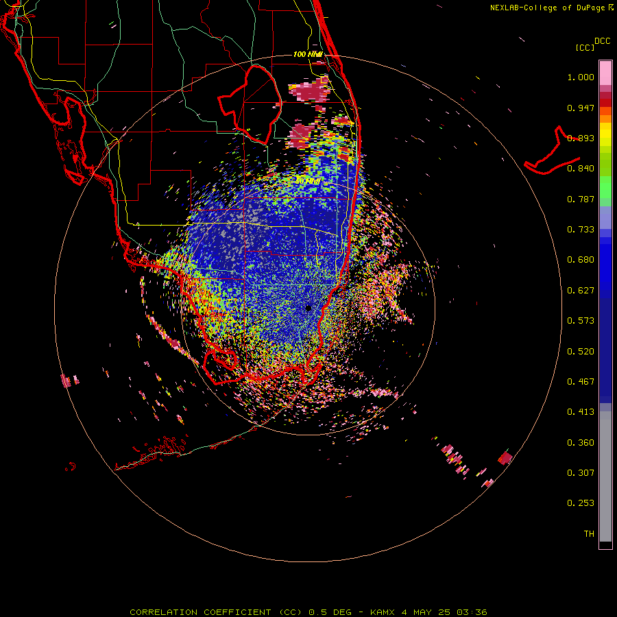Click the [CC] units label
The height and width of the screenshot is (617, 617).
point(585,47)
